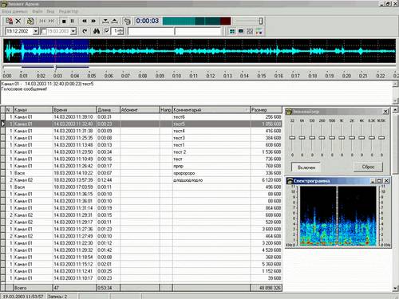This screenshot has width=399, height=299.
Task: Enable the second date filter checkbox
Action: point(44,31)
